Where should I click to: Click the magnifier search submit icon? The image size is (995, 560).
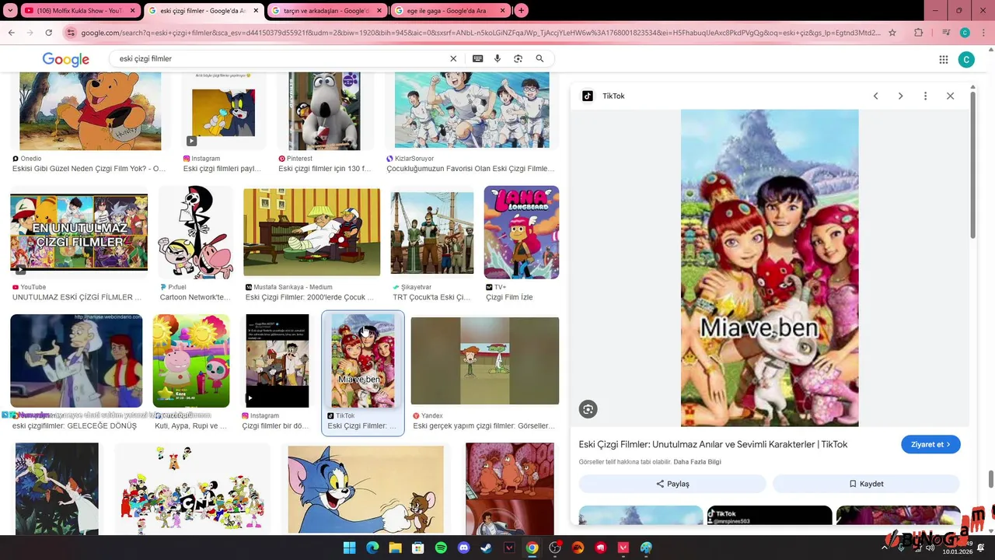[539, 58]
